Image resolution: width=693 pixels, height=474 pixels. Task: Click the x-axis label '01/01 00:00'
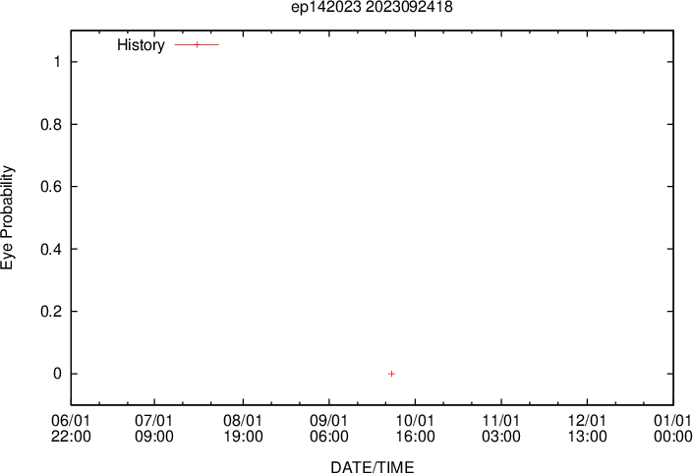672,429
